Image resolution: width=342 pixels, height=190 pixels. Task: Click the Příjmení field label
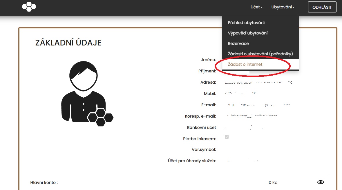pos(207,71)
